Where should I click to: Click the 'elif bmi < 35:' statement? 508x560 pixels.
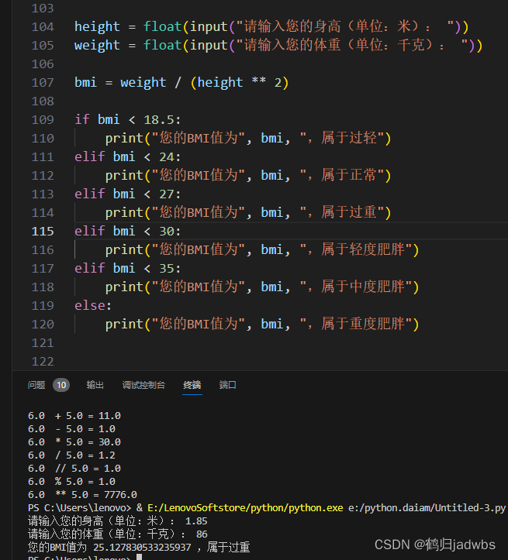click(x=128, y=269)
